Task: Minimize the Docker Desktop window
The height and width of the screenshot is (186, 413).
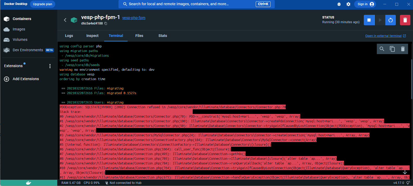Action: pyautogui.click(x=385, y=4)
